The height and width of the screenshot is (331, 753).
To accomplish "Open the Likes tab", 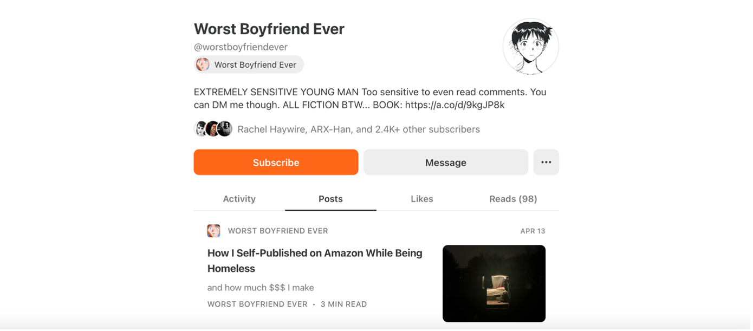I will (423, 199).
